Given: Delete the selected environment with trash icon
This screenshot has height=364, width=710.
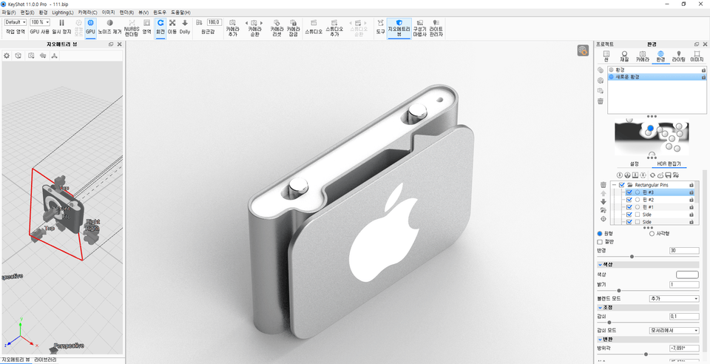Looking at the screenshot, I should click(601, 101).
